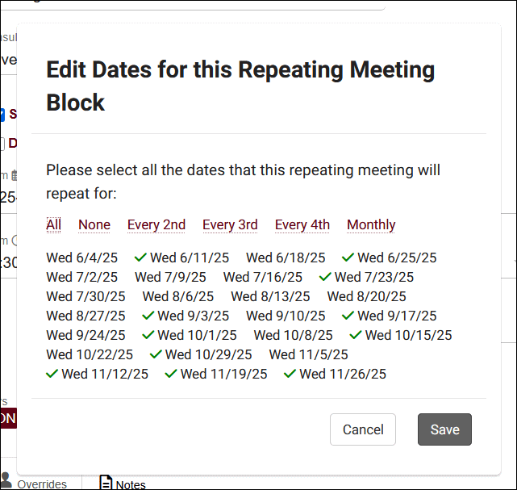Click the 'All' dates link

[x=53, y=224]
